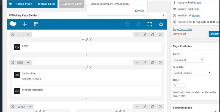Delete the Slider column
This screenshot has height=112, width=220.
coord(90,39)
